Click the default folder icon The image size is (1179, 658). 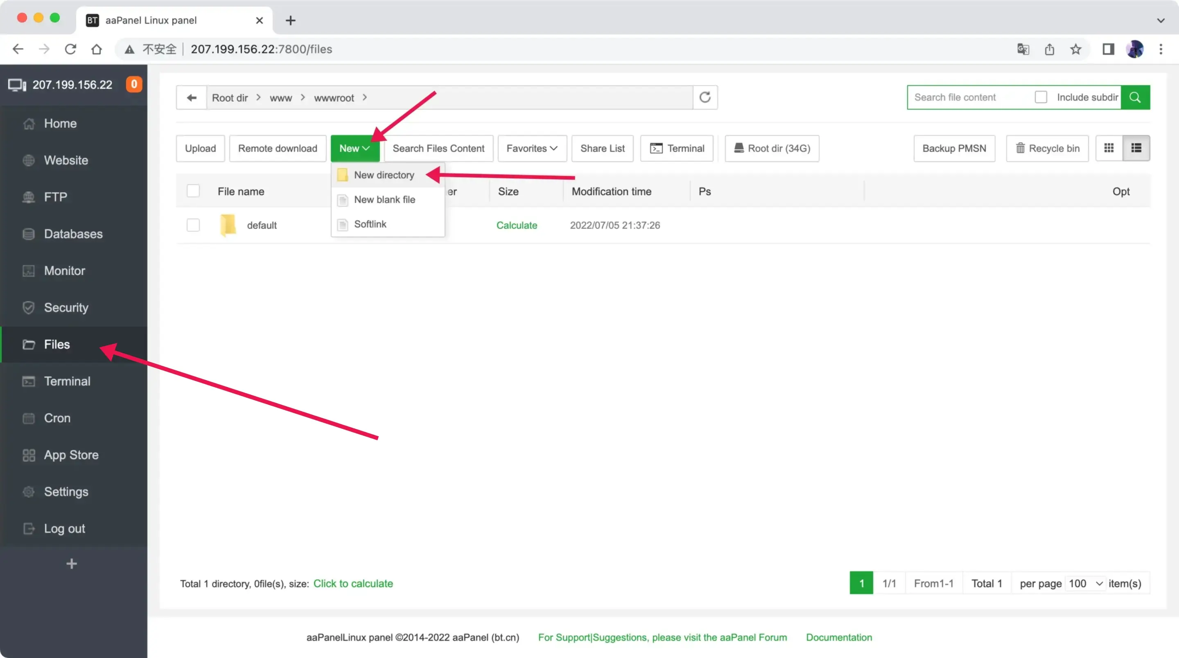click(x=228, y=225)
